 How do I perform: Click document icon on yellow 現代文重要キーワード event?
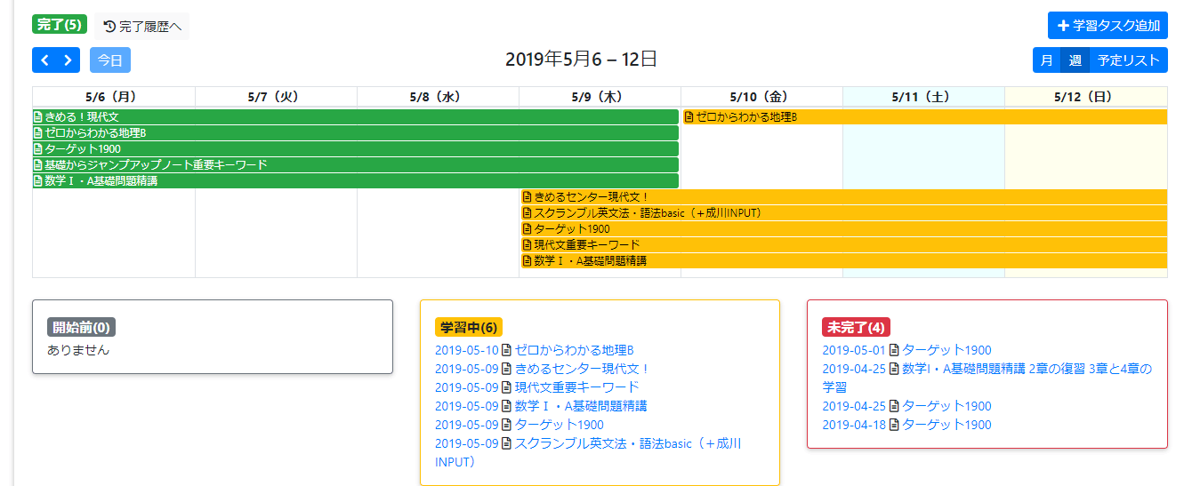[527, 245]
